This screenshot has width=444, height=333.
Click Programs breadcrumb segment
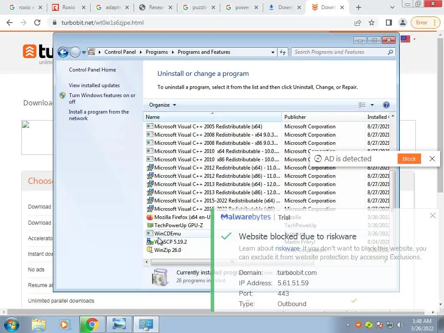(x=157, y=52)
